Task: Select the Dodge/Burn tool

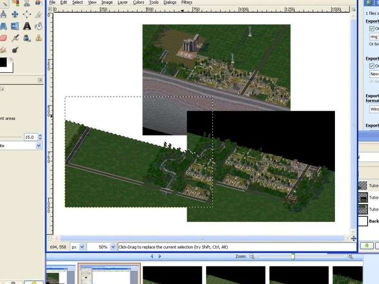Action: coord(15,50)
